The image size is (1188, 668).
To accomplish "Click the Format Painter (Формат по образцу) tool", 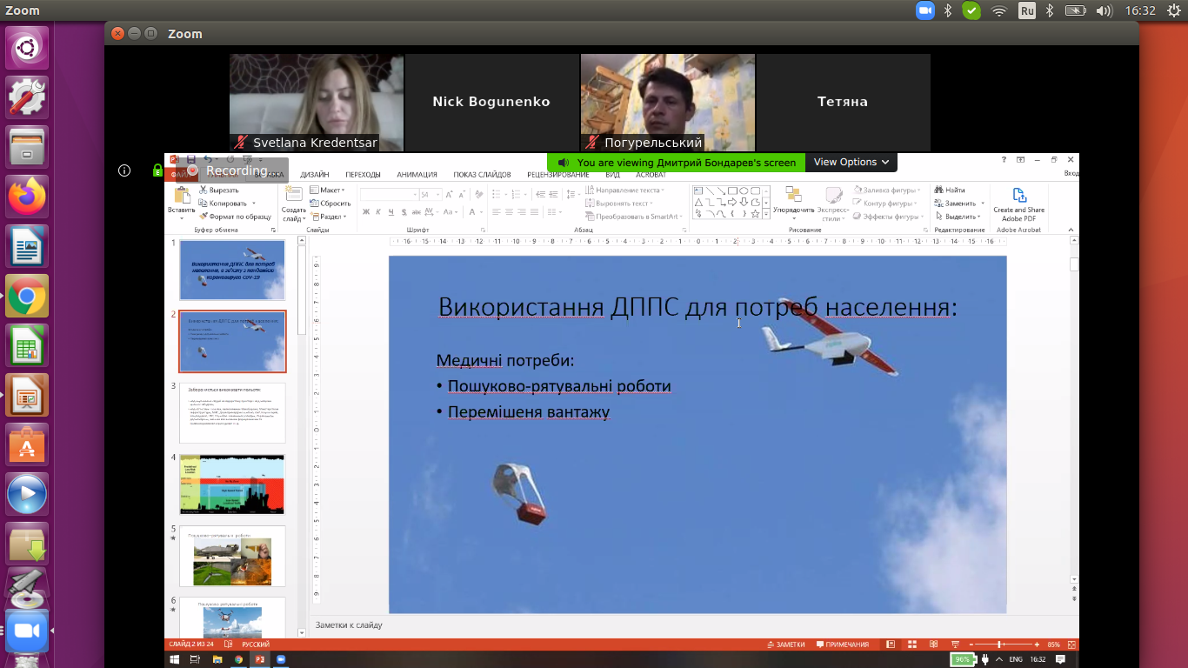I will [x=235, y=217].
